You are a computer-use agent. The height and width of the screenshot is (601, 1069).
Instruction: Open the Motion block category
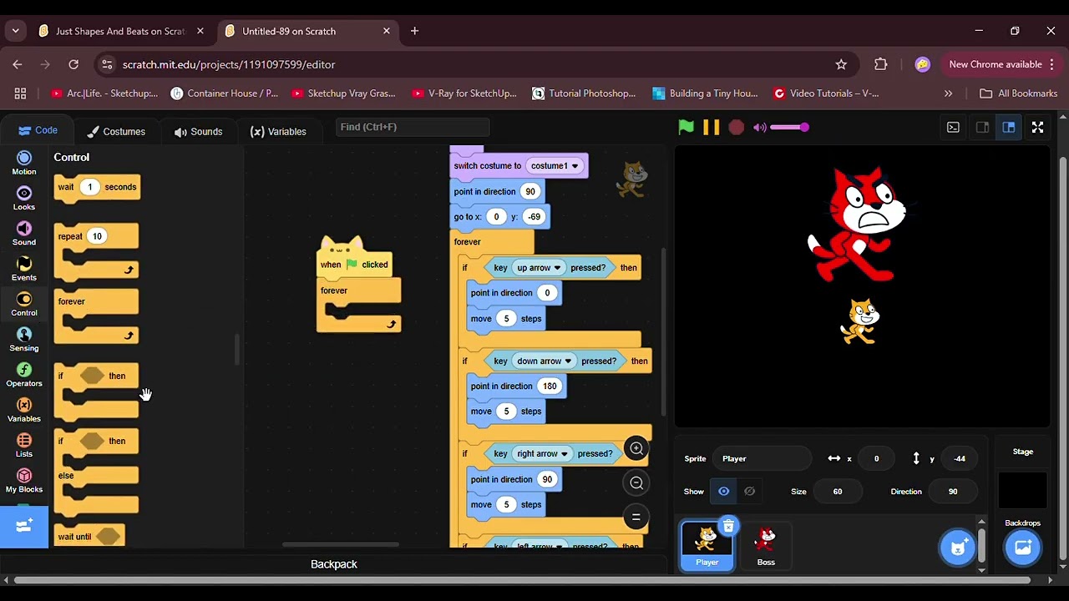click(x=24, y=163)
